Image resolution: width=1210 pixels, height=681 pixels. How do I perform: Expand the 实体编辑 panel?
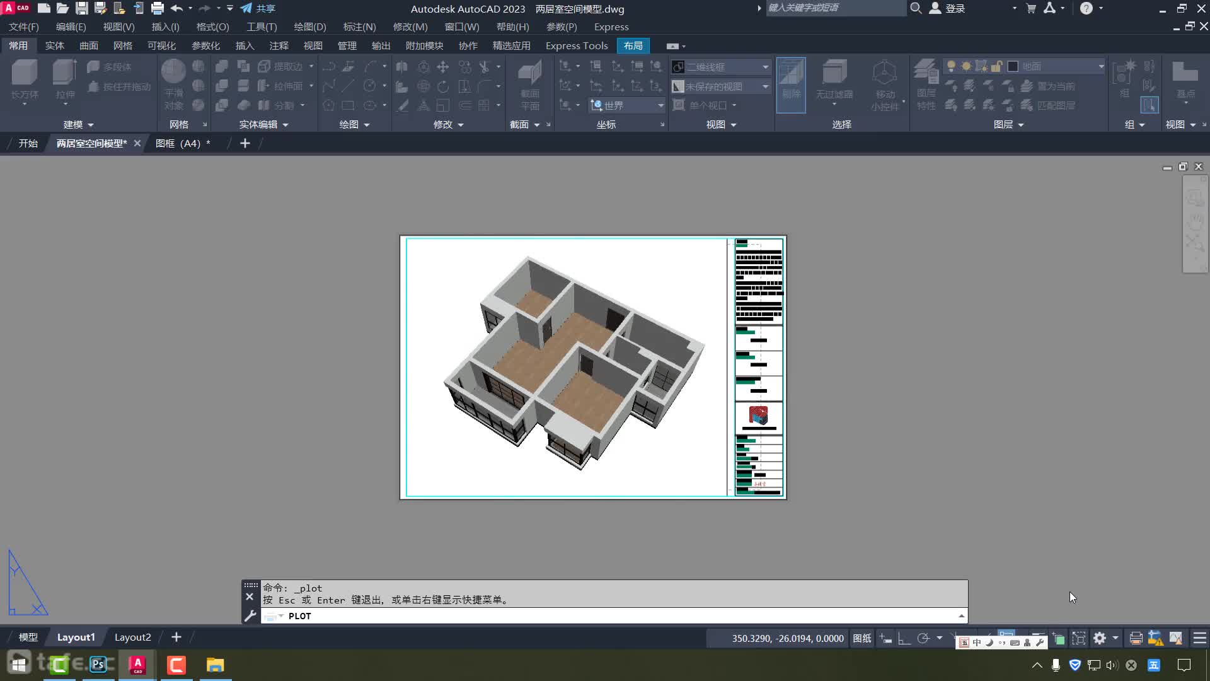pyautogui.click(x=263, y=125)
